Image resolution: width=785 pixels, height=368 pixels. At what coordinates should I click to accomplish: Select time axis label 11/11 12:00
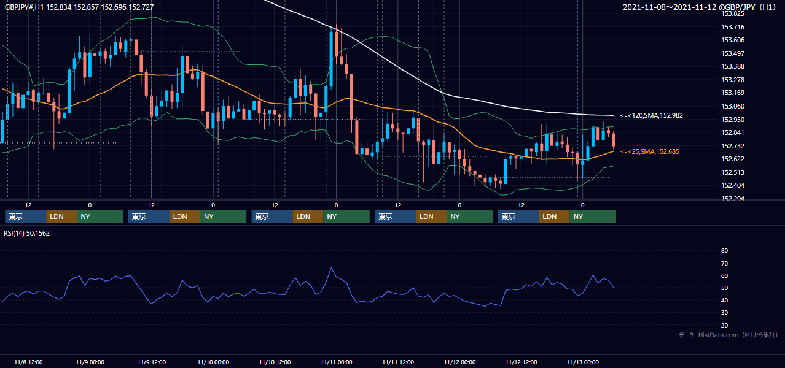click(x=398, y=362)
